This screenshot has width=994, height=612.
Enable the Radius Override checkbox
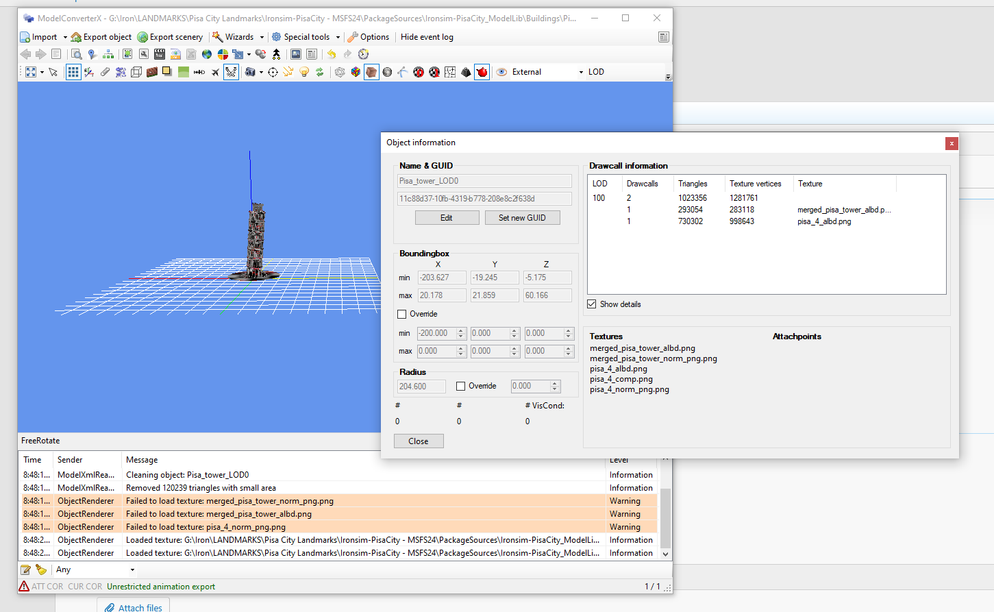pos(461,387)
